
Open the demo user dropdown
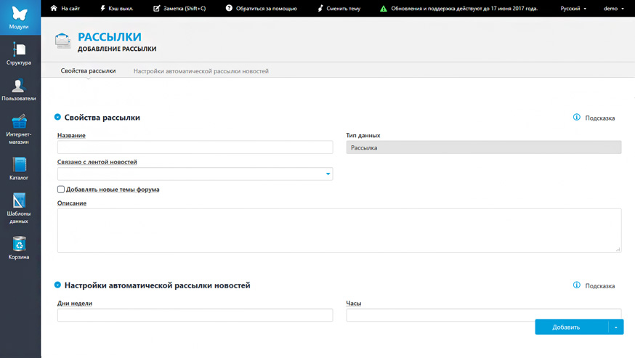[613, 8]
